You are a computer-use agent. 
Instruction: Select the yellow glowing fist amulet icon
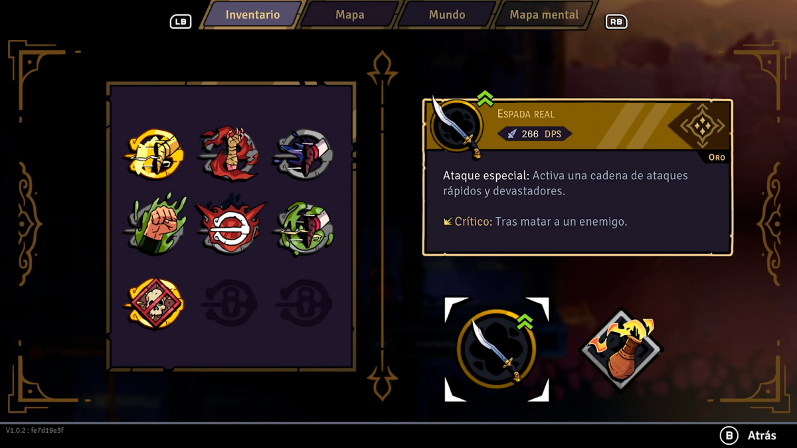click(x=154, y=154)
